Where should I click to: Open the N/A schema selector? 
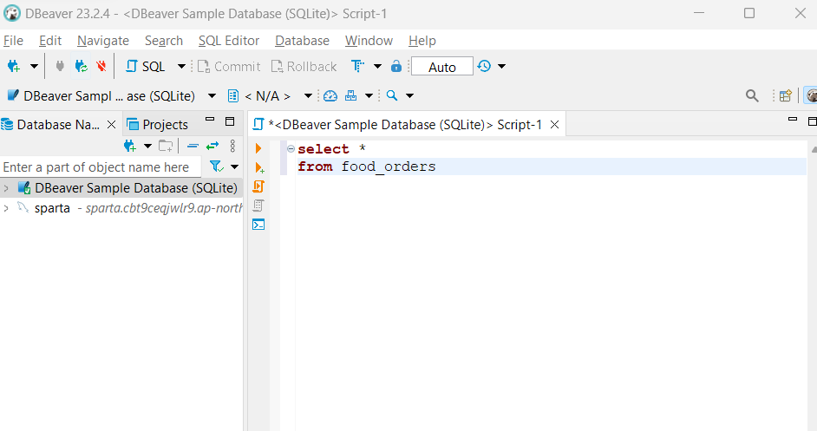[x=270, y=96]
